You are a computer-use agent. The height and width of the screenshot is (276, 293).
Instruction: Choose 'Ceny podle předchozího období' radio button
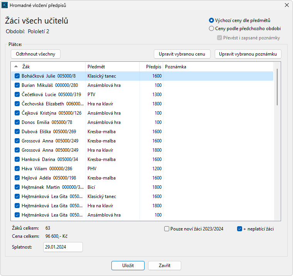pyautogui.click(x=211, y=29)
